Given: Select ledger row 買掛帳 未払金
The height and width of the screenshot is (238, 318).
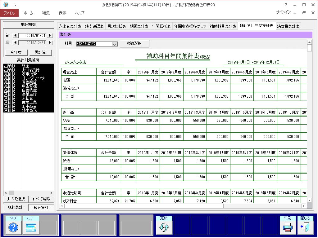Looking at the screenshot, I should [x=29, y=98].
